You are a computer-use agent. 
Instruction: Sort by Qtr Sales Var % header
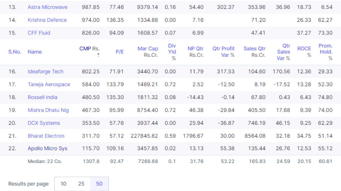click(x=284, y=52)
